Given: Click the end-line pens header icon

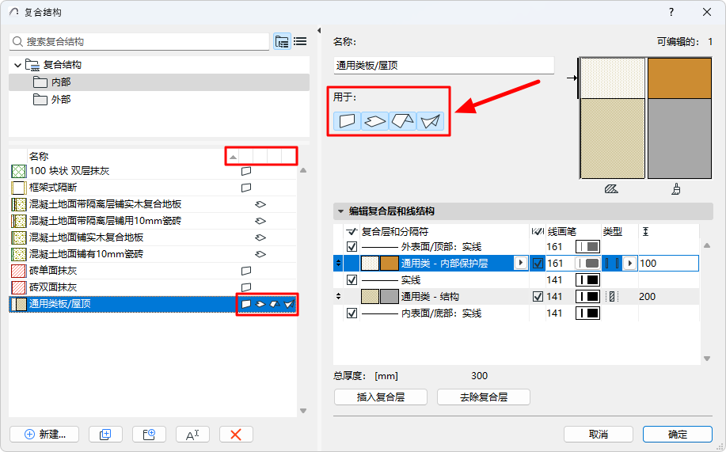Looking at the screenshot, I should click(x=537, y=232).
